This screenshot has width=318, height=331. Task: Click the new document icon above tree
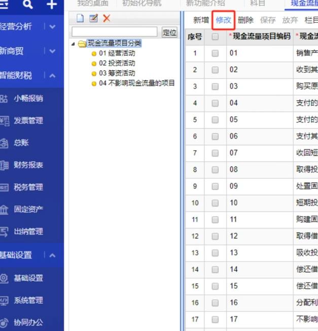pos(80,18)
